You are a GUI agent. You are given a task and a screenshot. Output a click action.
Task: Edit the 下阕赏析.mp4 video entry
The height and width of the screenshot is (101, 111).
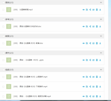click(x=87, y=87)
